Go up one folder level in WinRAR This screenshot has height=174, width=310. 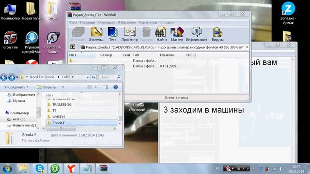point(73,47)
